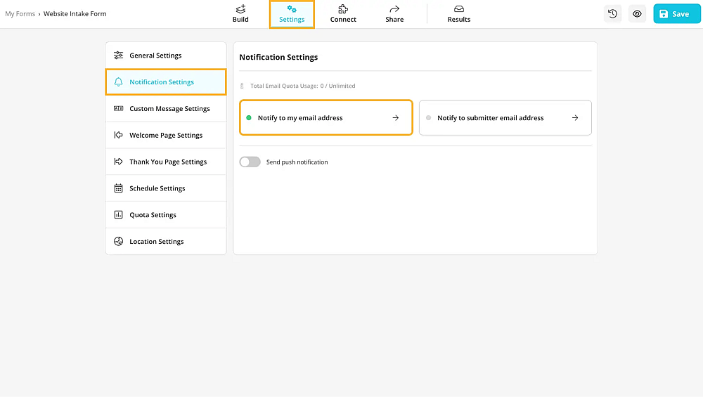Click the General Settings sliders icon
This screenshot has width=703, height=397.
click(118, 55)
